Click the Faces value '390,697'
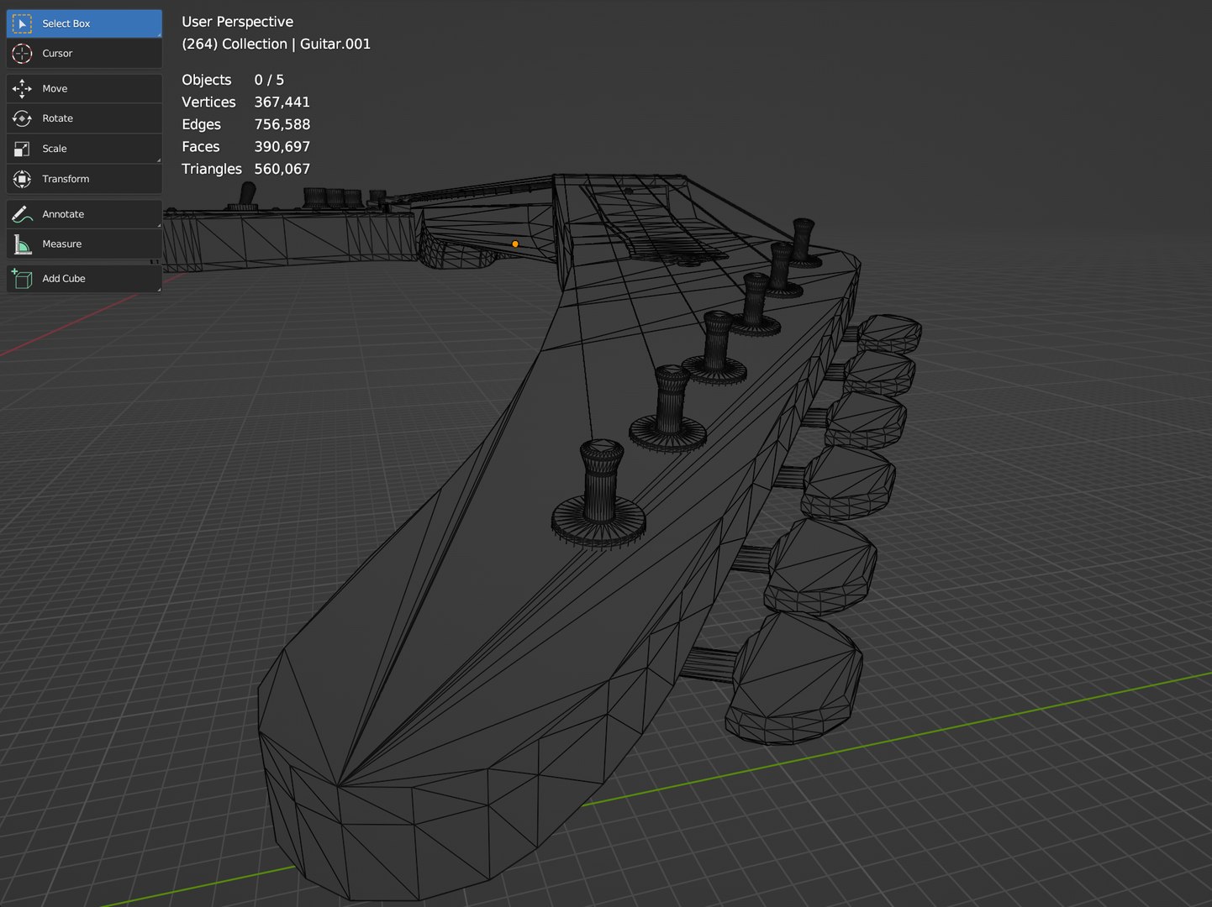Viewport: 1212px width, 907px height. pyautogui.click(x=282, y=146)
